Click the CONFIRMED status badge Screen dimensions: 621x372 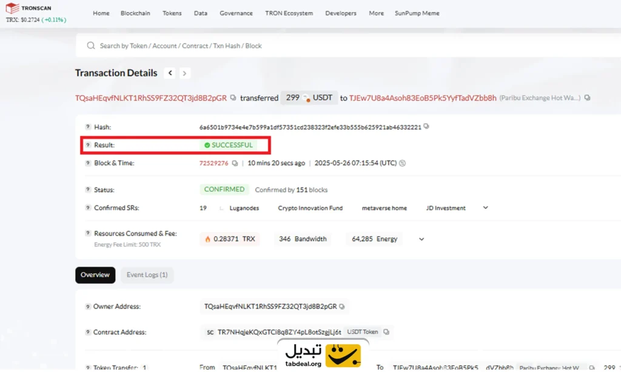[224, 190]
